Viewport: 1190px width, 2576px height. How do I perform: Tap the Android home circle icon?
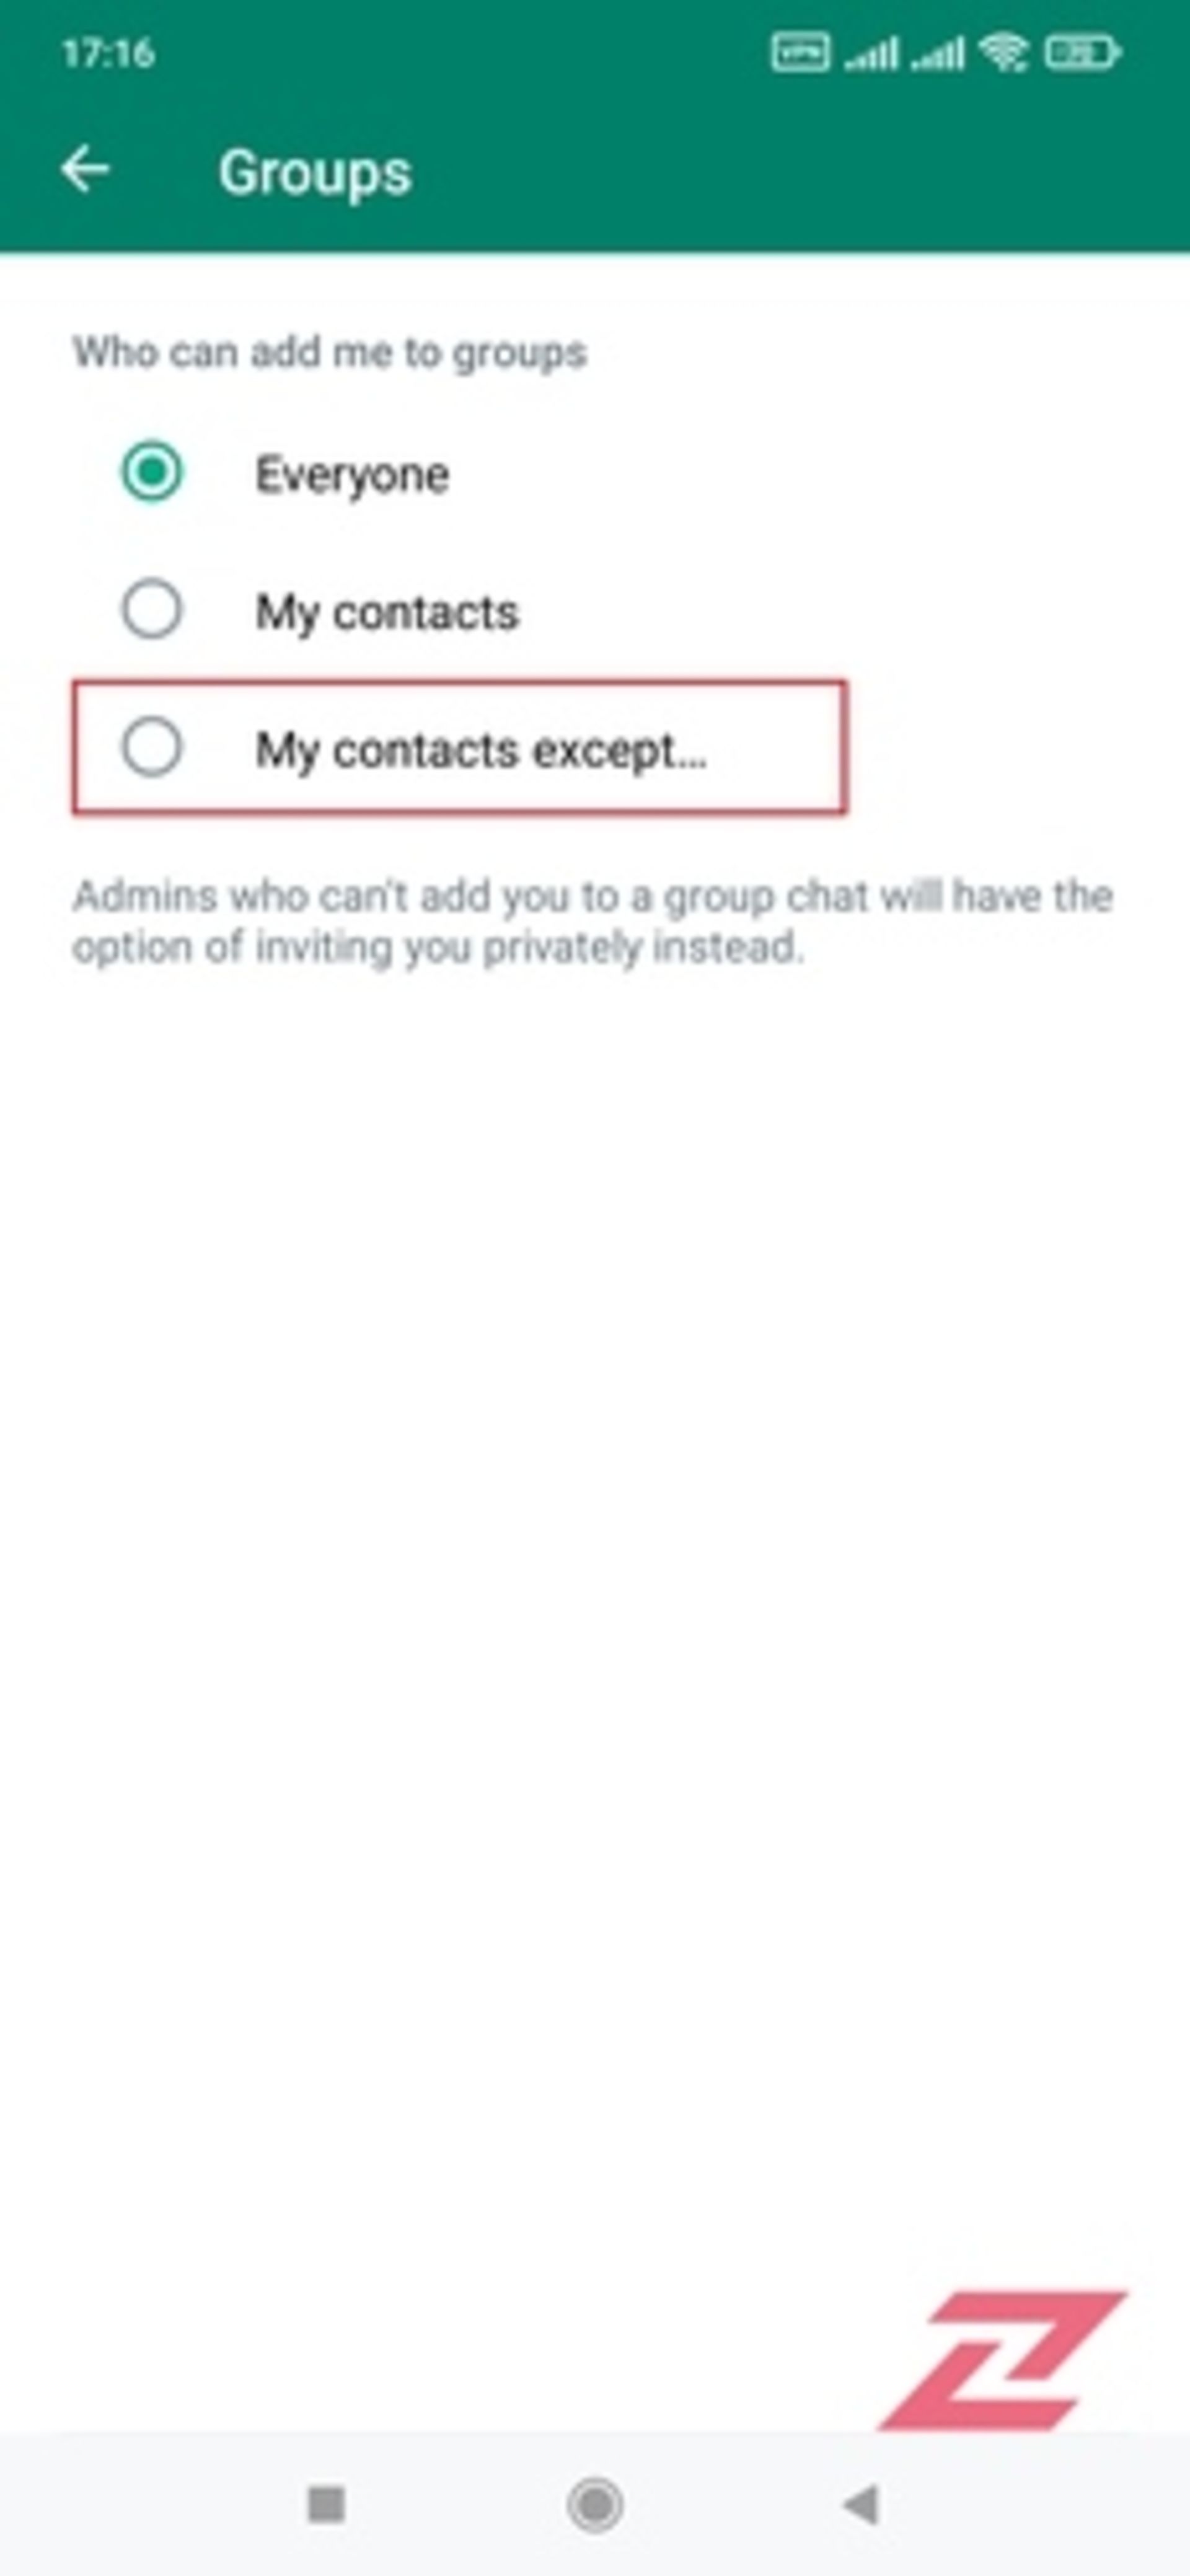coord(595,2504)
